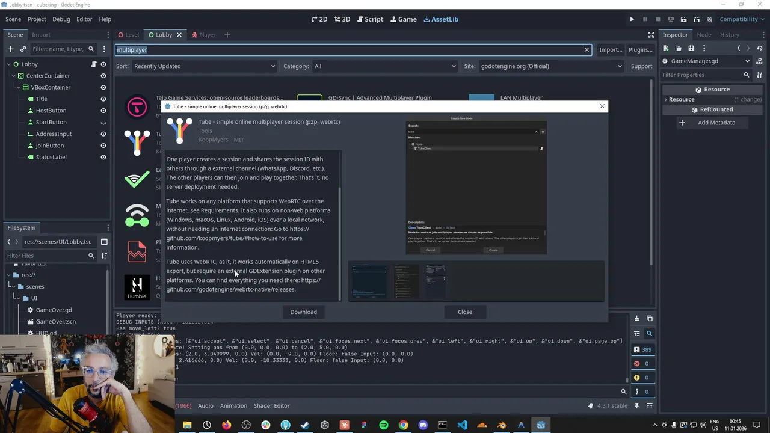Click the Deploy remote debug icon

click(671, 19)
